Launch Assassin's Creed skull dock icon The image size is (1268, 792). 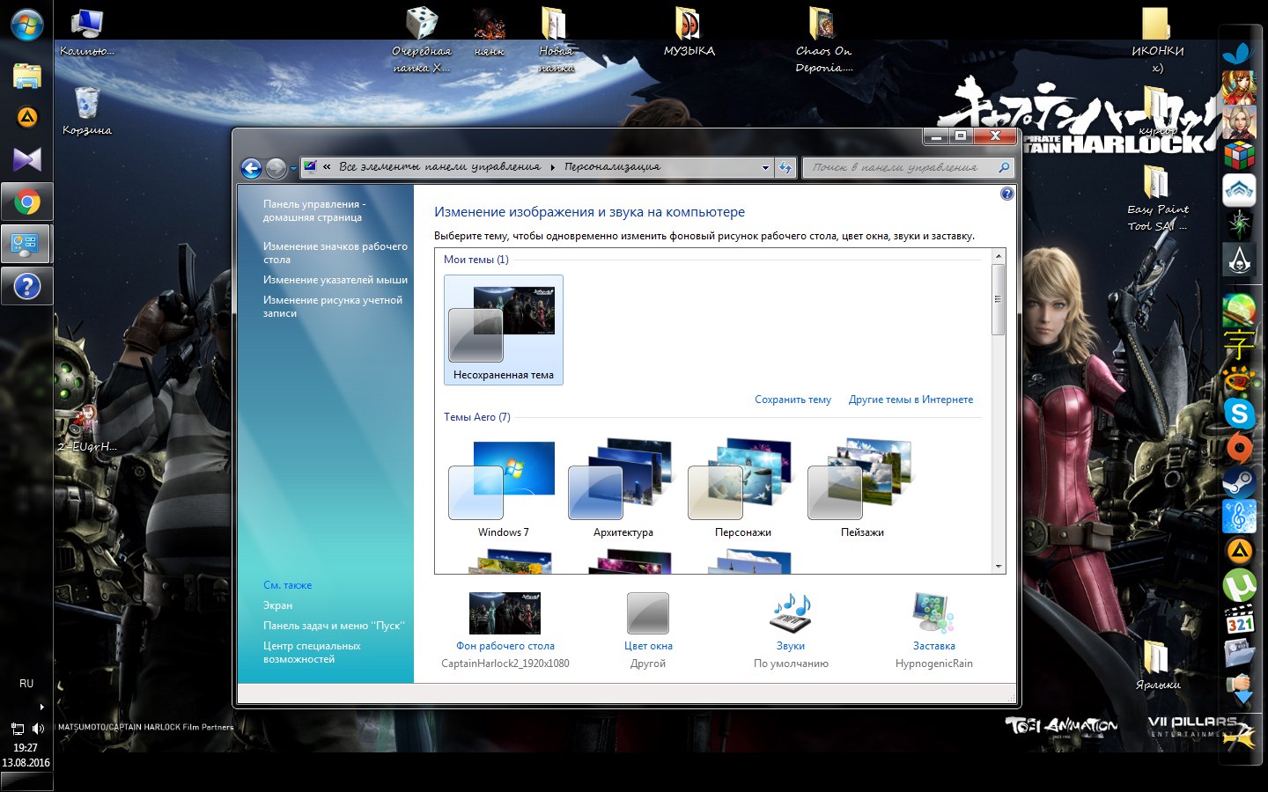point(1240,260)
